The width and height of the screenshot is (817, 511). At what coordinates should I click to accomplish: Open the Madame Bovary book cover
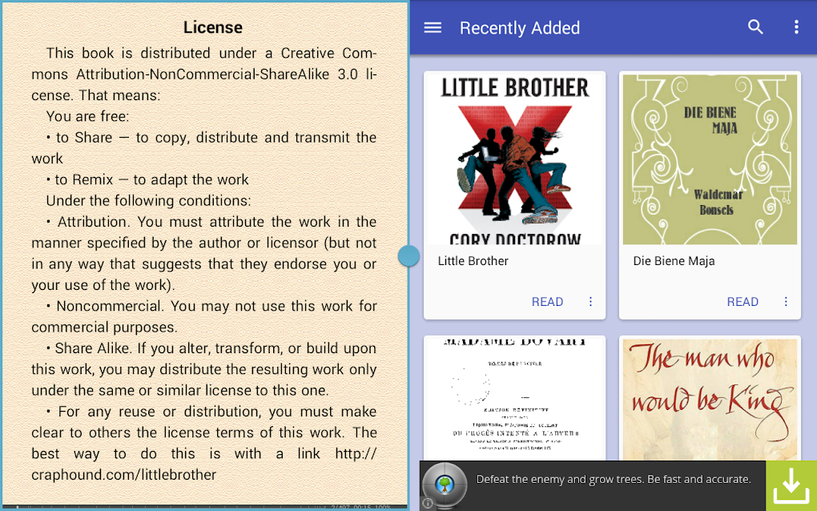point(515,399)
